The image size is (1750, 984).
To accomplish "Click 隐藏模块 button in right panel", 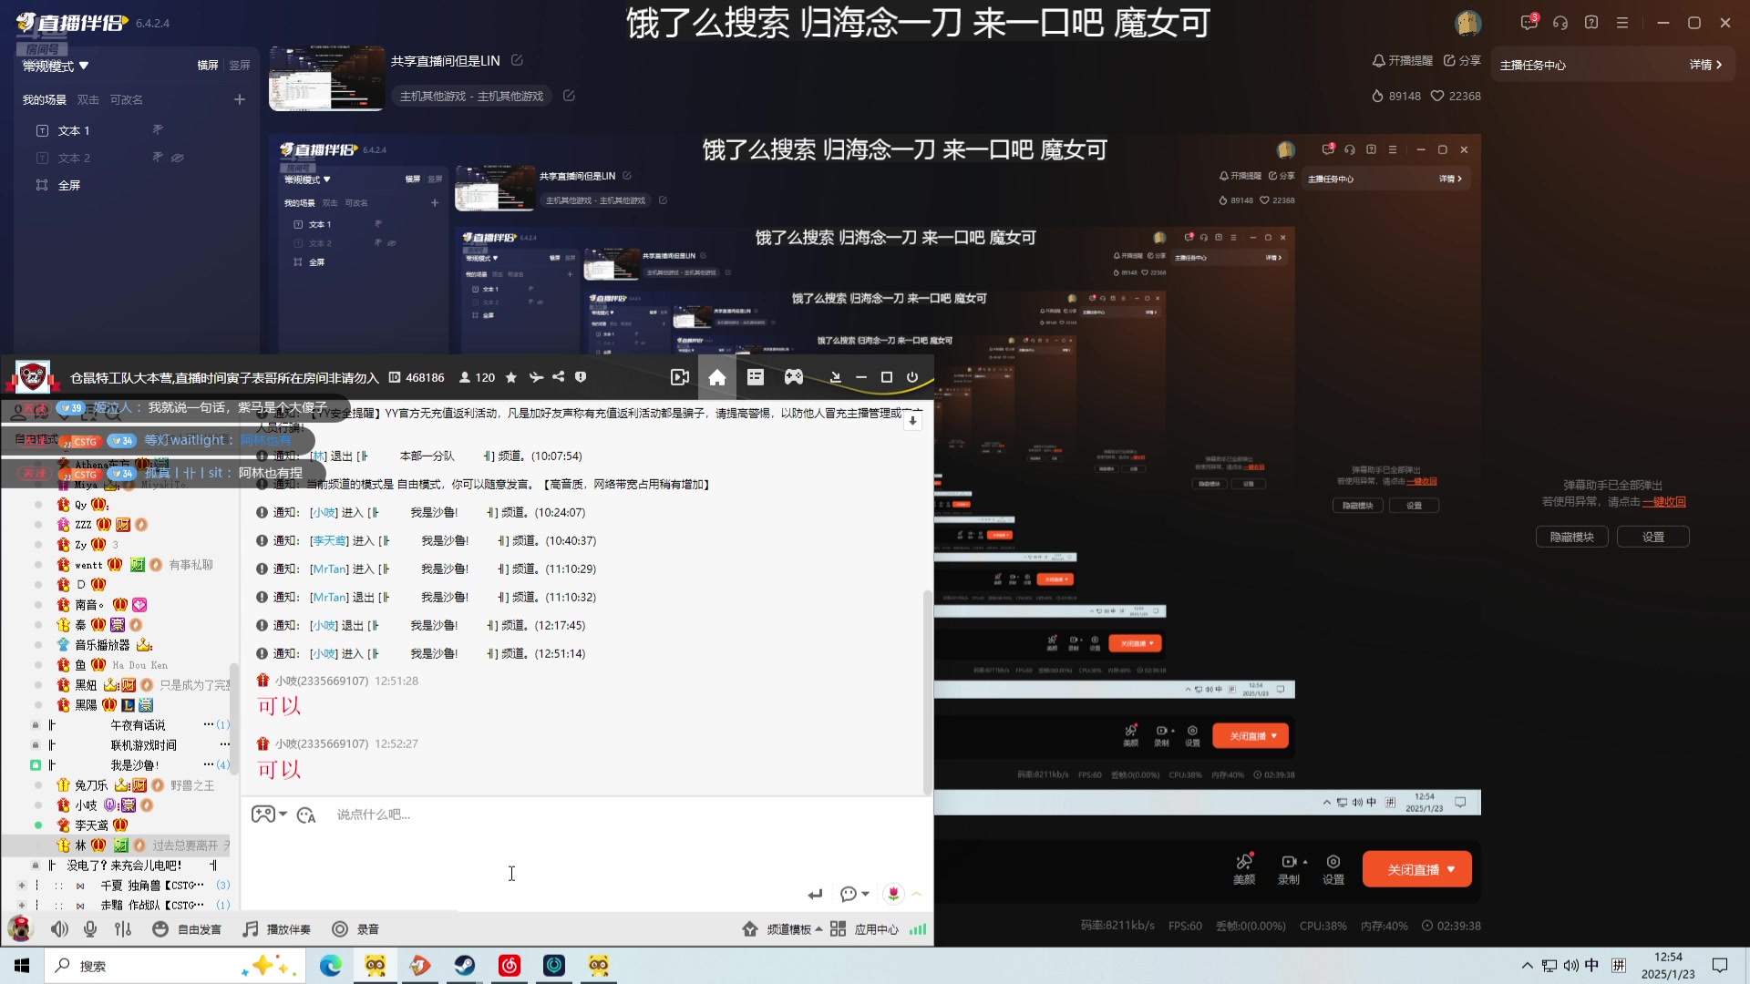I will coord(1571,537).
